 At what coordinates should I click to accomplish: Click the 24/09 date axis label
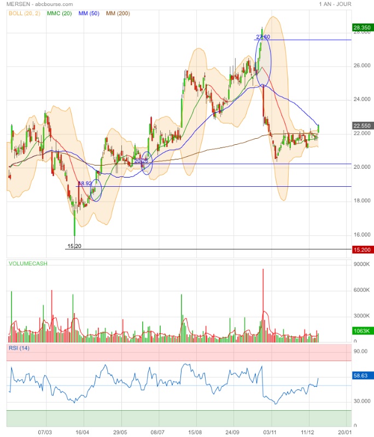point(232,432)
